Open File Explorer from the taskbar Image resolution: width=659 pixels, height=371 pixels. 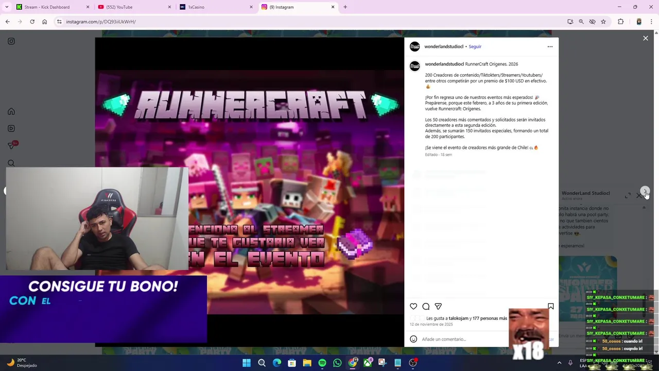pyautogui.click(x=307, y=363)
